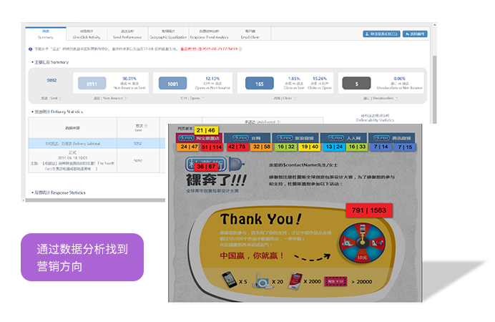Click the help icon beside Opens label
495x322 pixels.
pyautogui.click(x=202, y=99)
